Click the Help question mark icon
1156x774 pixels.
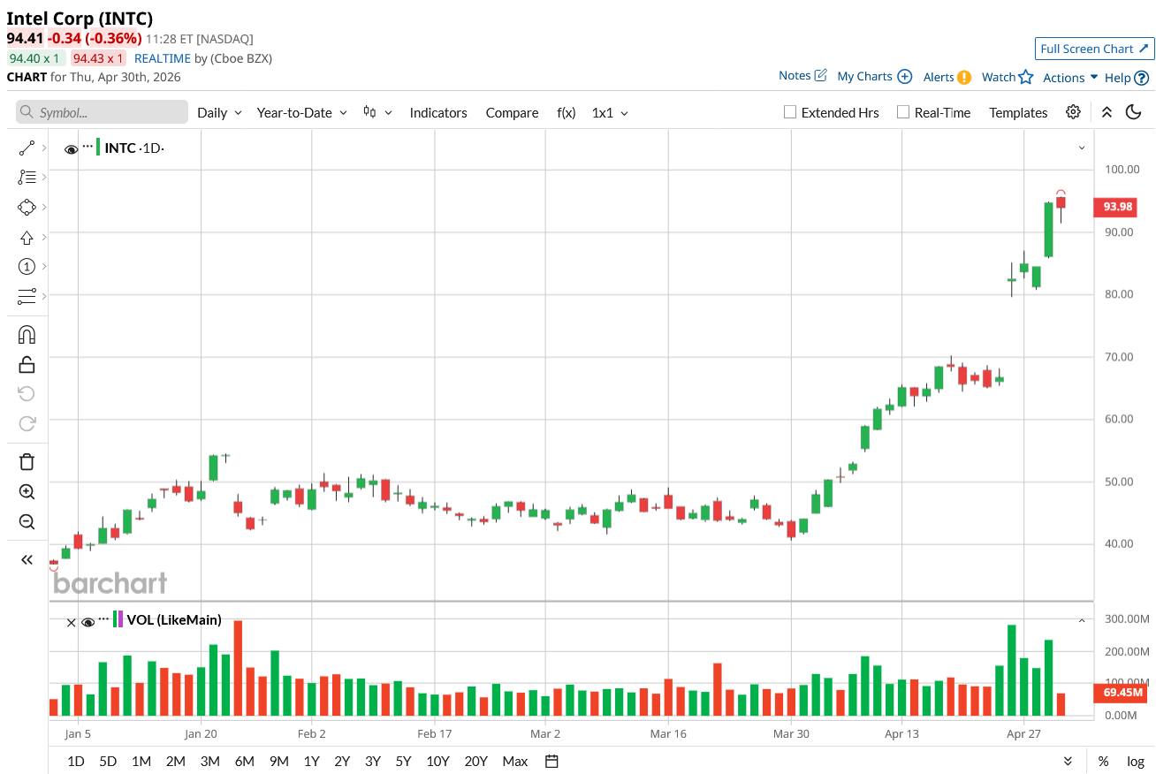1141,78
